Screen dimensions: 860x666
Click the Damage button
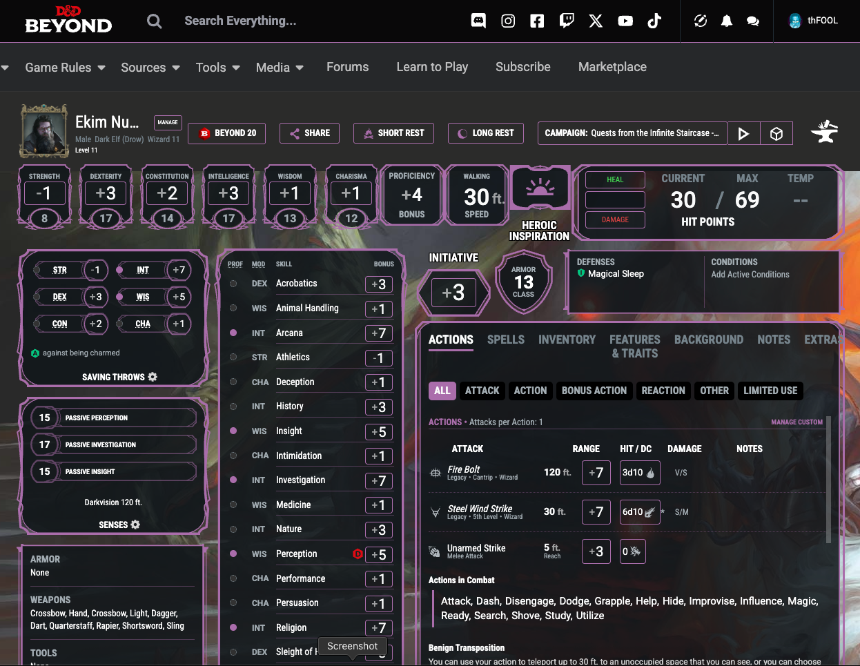click(615, 219)
